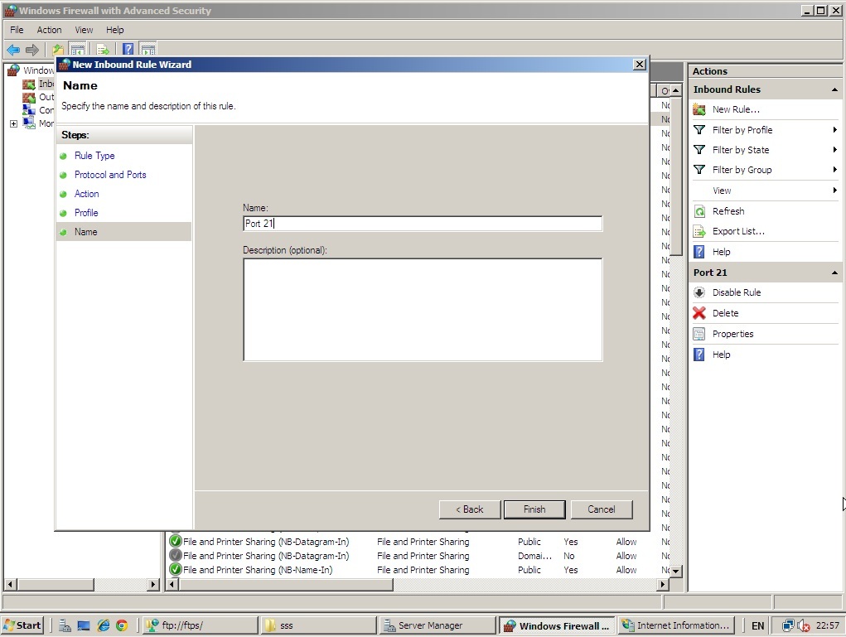Open Filter by Profile submenu arrow
The image size is (846, 637).
[x=834, y=130]
